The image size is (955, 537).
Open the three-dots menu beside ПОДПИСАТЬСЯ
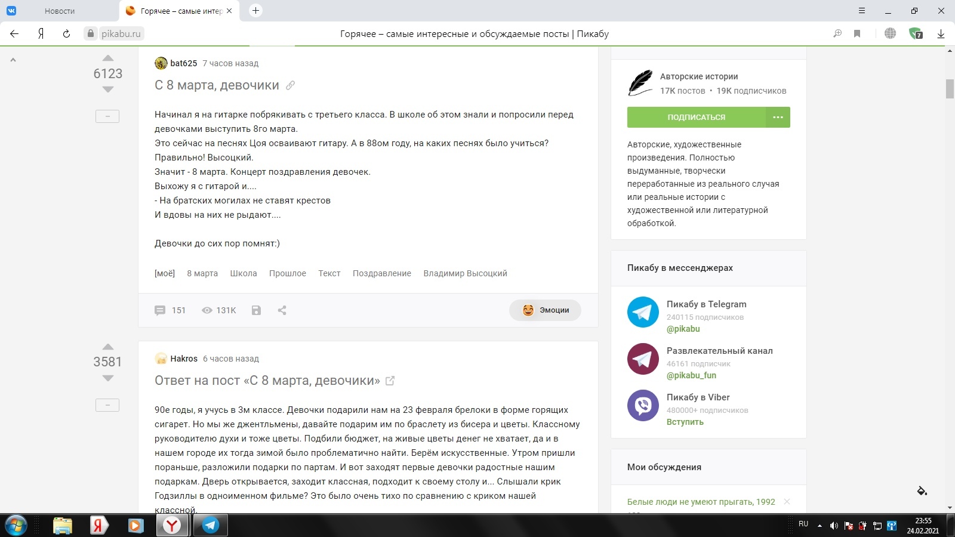pyautogui.click(x=778, y=118)
